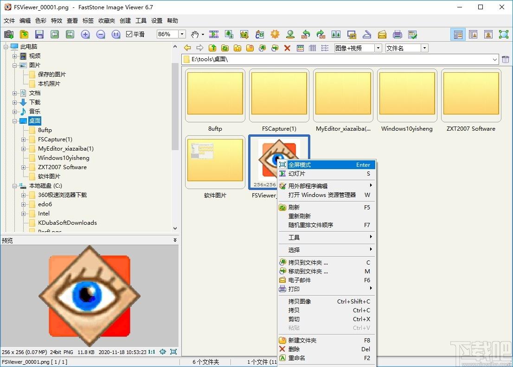This screenshot has width=513, height=367.
Task: Click the screen capture monitor icon
Action: (x=352, y=34)
